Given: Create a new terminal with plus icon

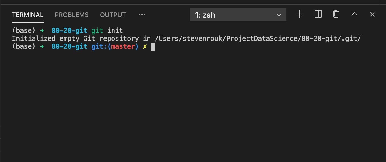Looking at the screenshot, I should pos(300,14).
